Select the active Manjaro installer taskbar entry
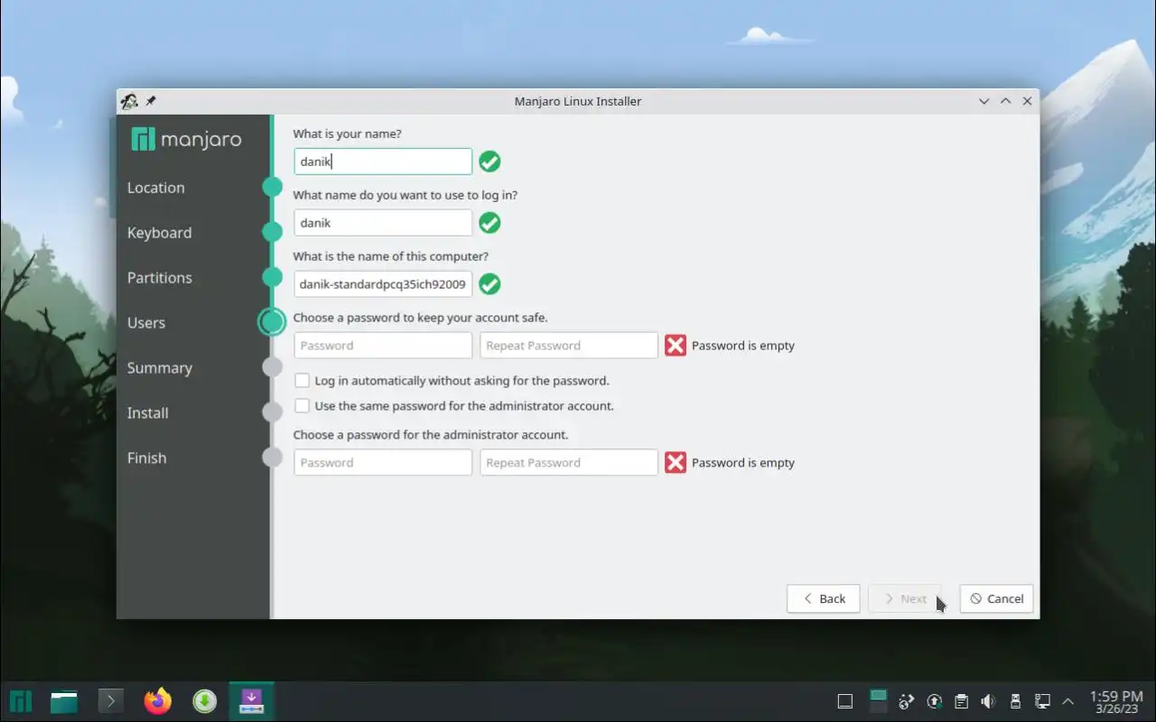Viewport: 1156px width, 722px height. coord(252,701)
